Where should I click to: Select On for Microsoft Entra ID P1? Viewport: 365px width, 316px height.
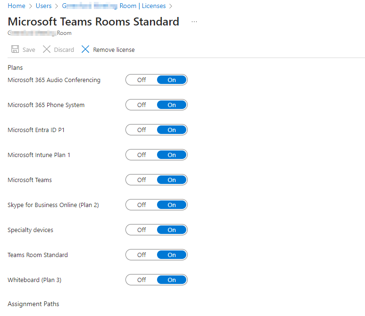172,130
